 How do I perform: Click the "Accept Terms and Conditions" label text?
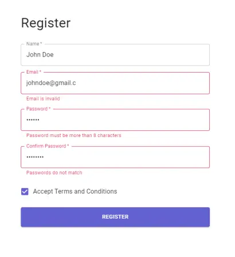pyautogui.click(x=75, y=191)
